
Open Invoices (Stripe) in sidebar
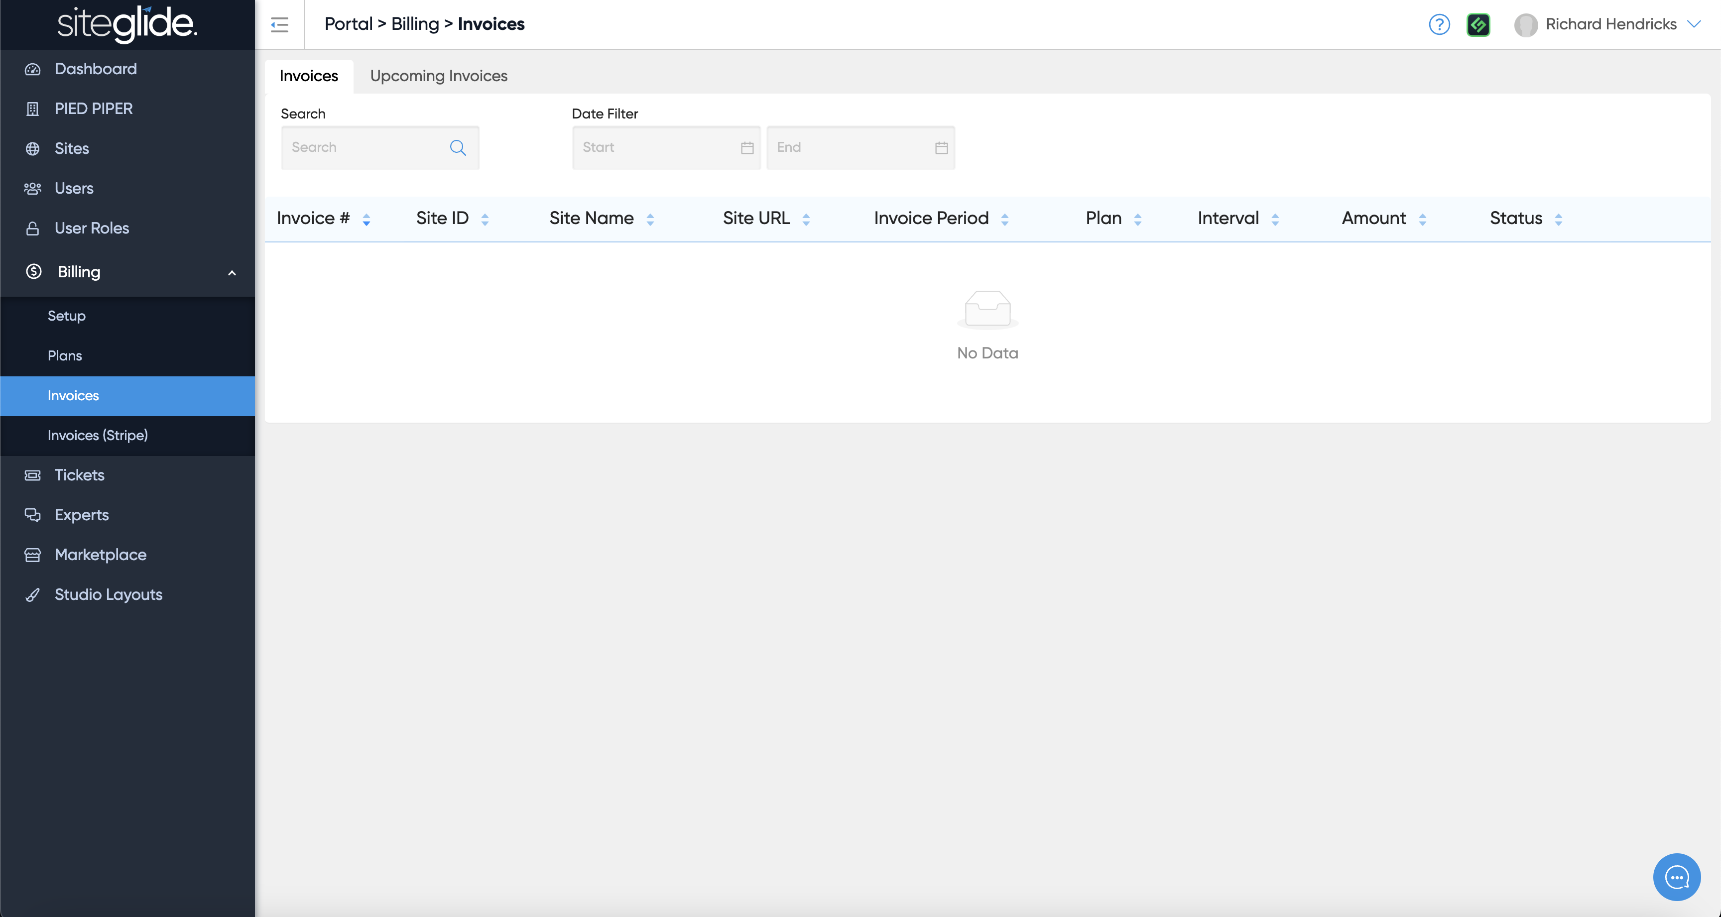(98, 436)
